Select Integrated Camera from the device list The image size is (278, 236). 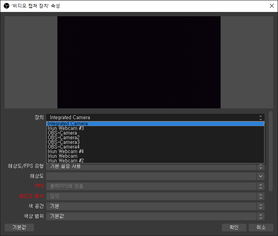pos(155,124)
